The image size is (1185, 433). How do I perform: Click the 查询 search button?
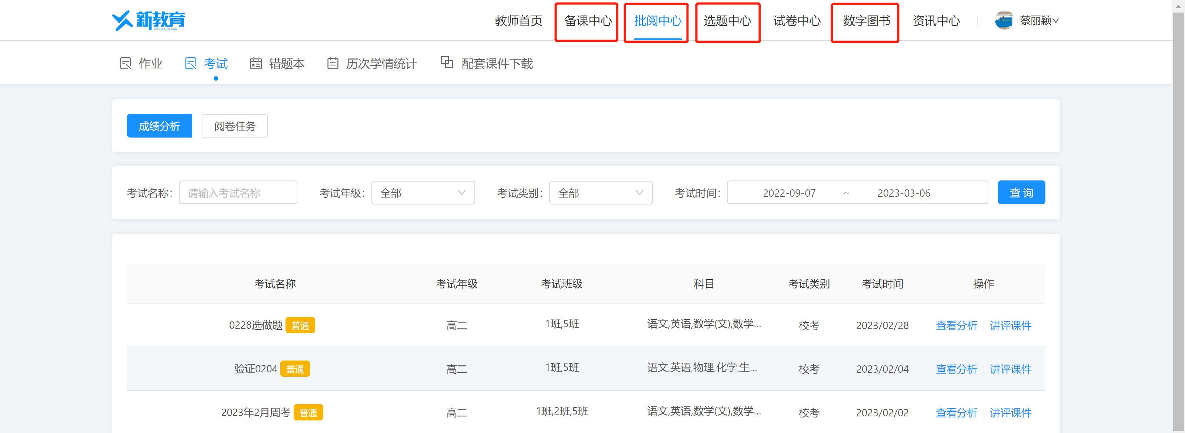1021,192
